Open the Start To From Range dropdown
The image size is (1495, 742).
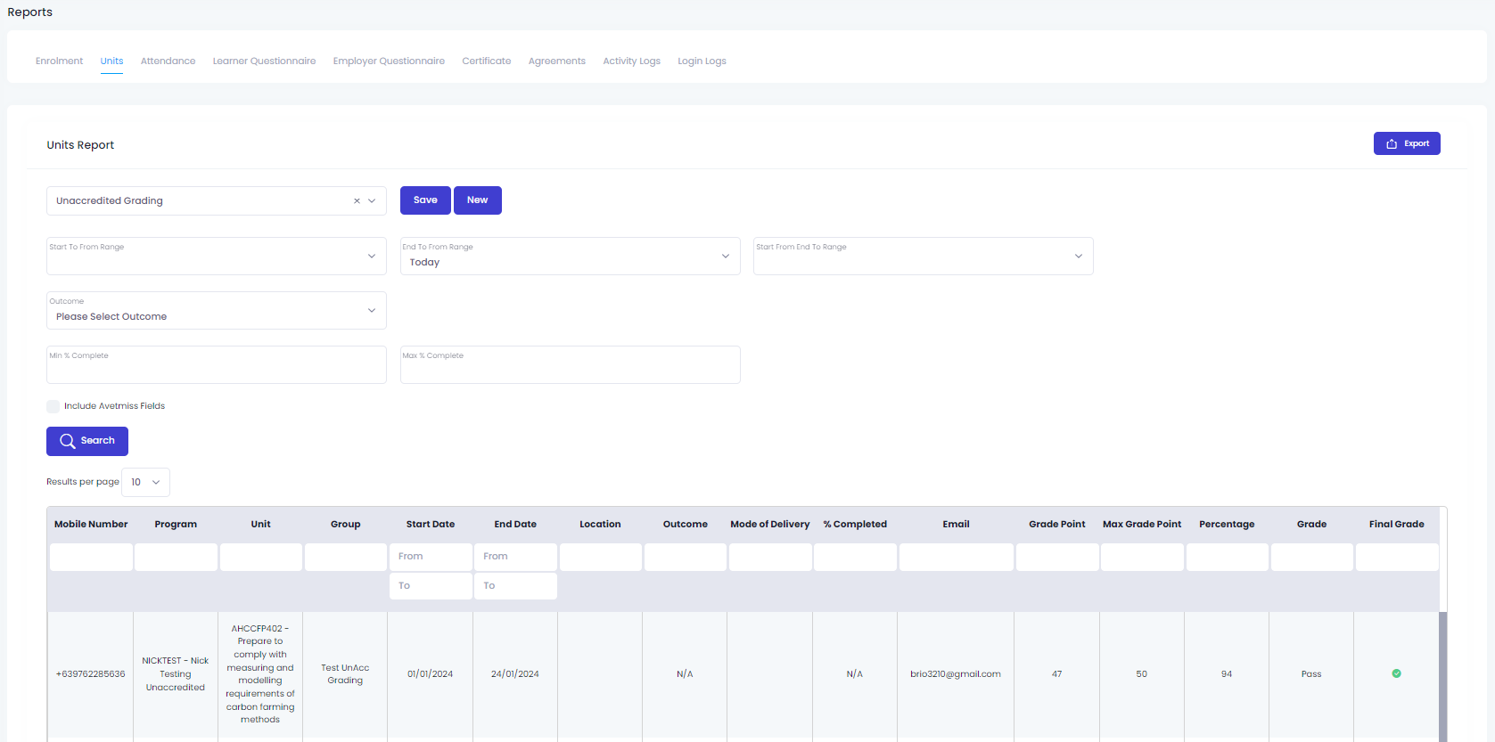pyautogui.click(x=217, y=256)
